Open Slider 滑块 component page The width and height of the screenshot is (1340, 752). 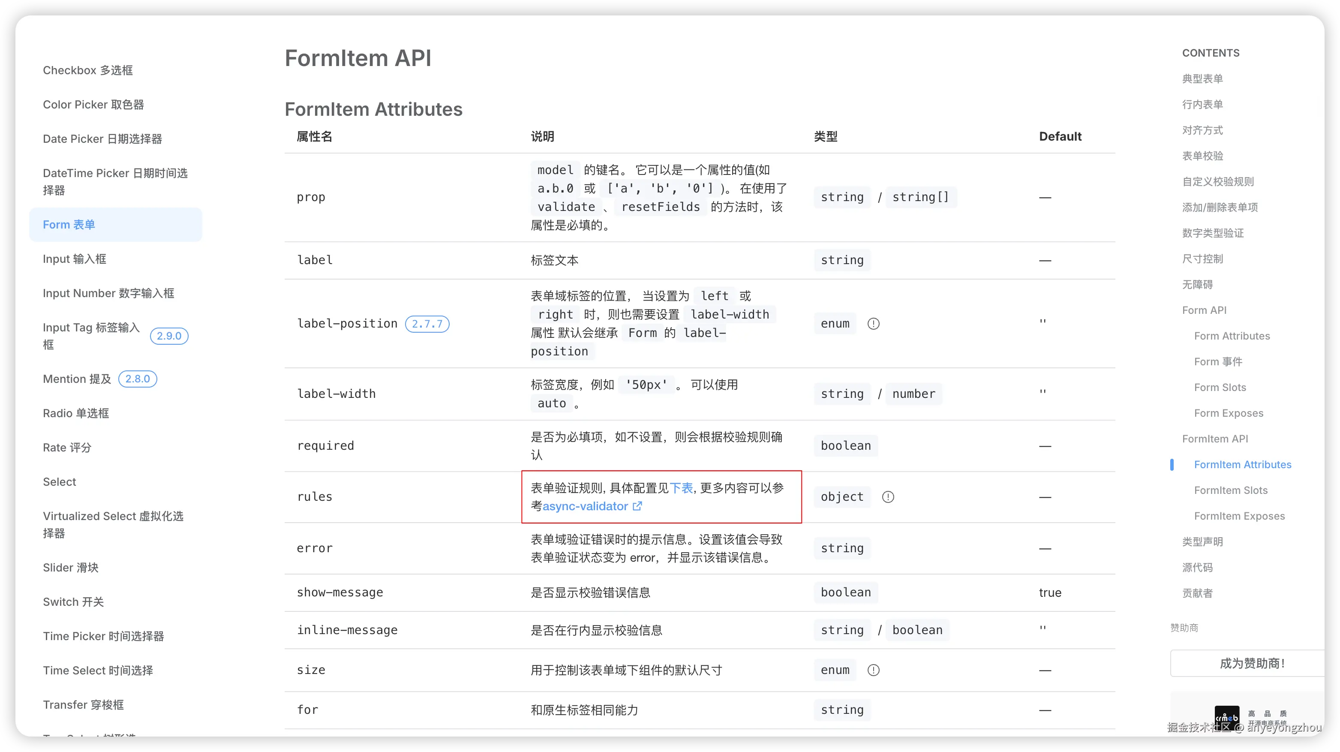point(70,568)
